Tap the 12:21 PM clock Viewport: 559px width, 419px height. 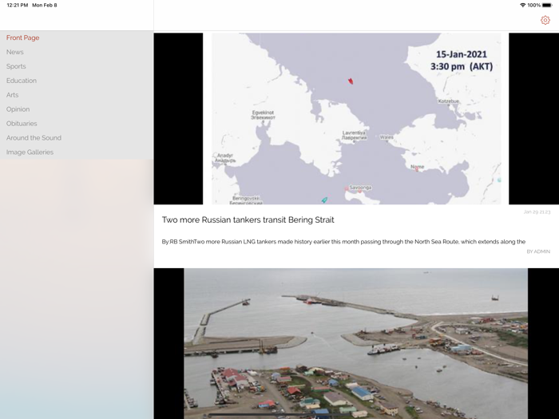pyautogui.click(x=18, y=5)
